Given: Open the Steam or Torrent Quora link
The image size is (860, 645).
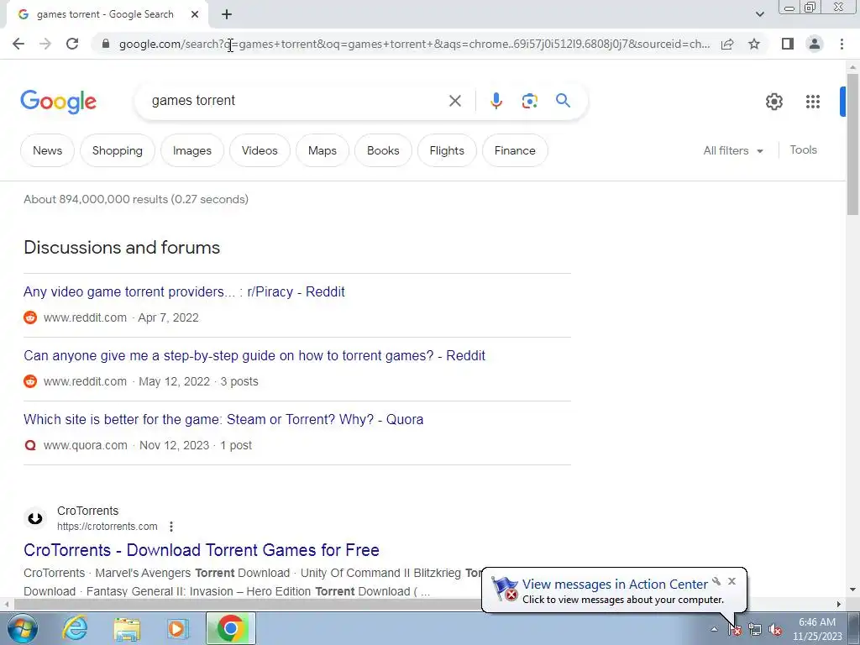Looking at the screenshot, I should pos(223,420).
